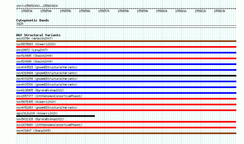Open variant nsv4033254 gnomAD label
This screenshot has height=144, width=244.
47,79
